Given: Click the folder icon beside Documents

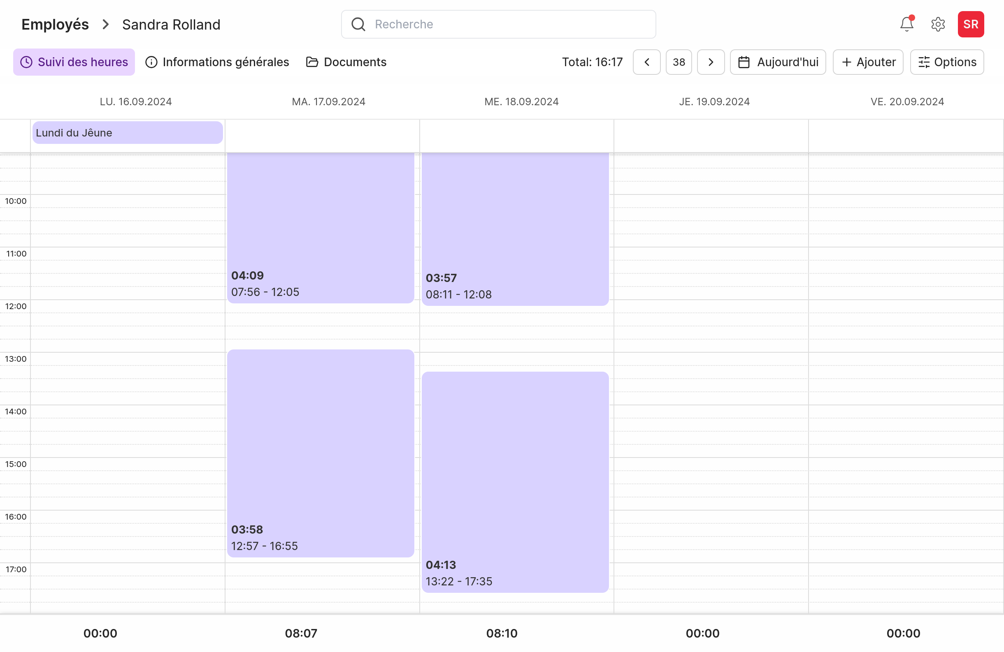Looking at the screenshot, I should (312, 62).
